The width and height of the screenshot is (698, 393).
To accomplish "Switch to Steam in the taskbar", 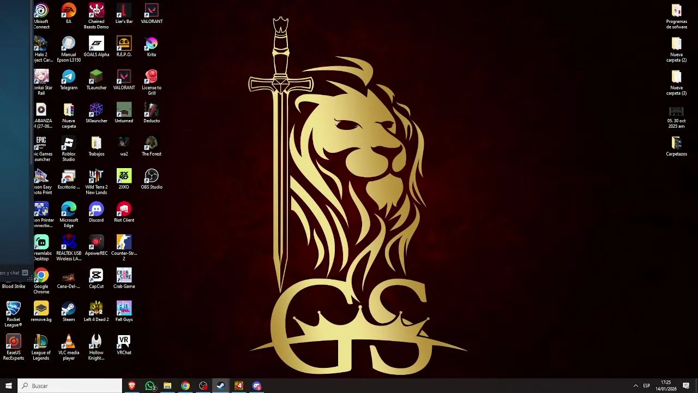I will (x=221, y=386).
